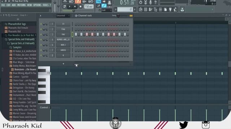
Task: Click the render/save new version icon
Action: tap(145, 2)
